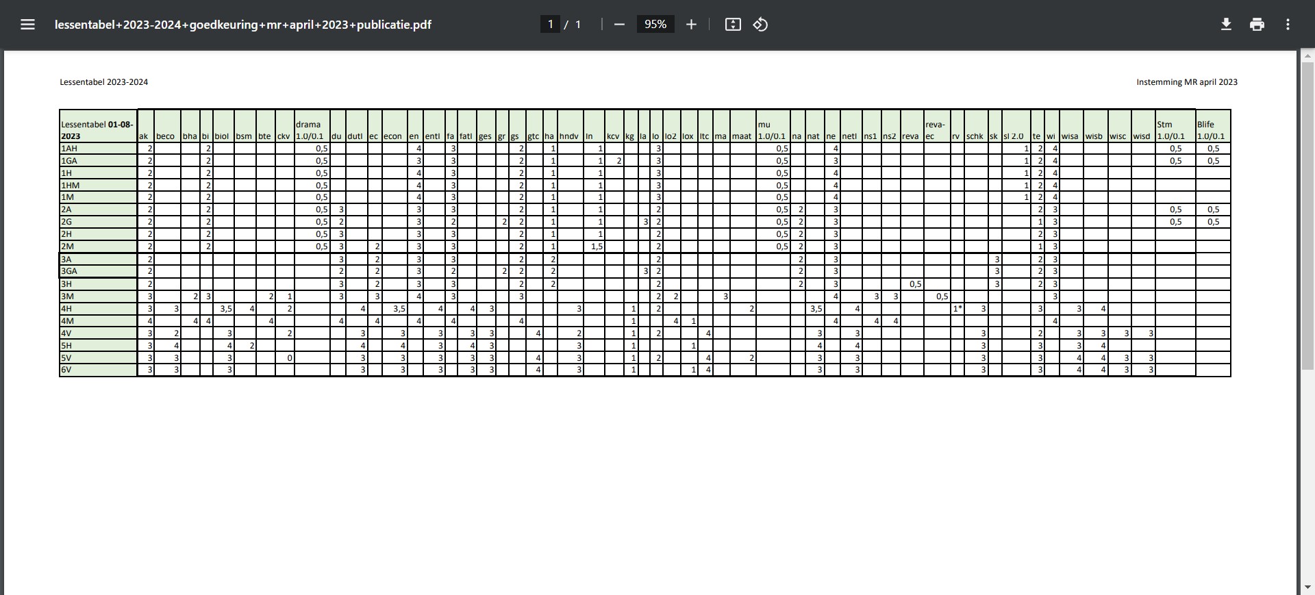1315x595 pixels.
Task: Click the 'schk' column header
Action: tap(976, 126)
